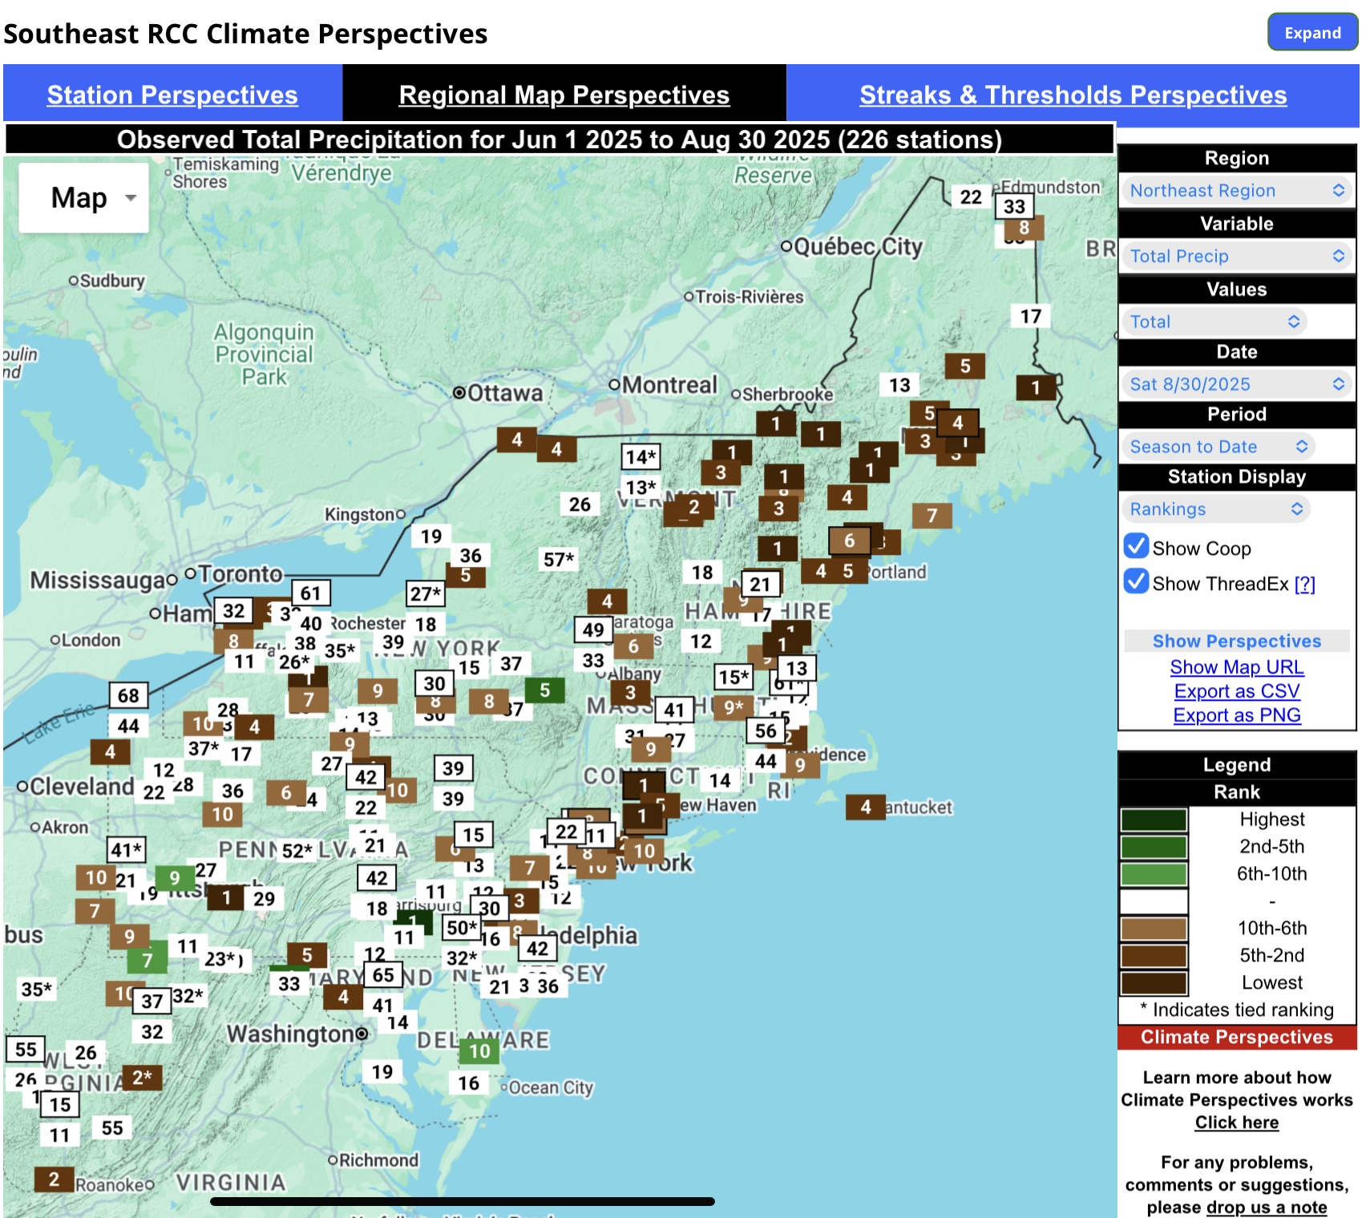This screenshot has height=1218, width=1370.
Task: Open the Map type dropdown
Action: [83, 198]
